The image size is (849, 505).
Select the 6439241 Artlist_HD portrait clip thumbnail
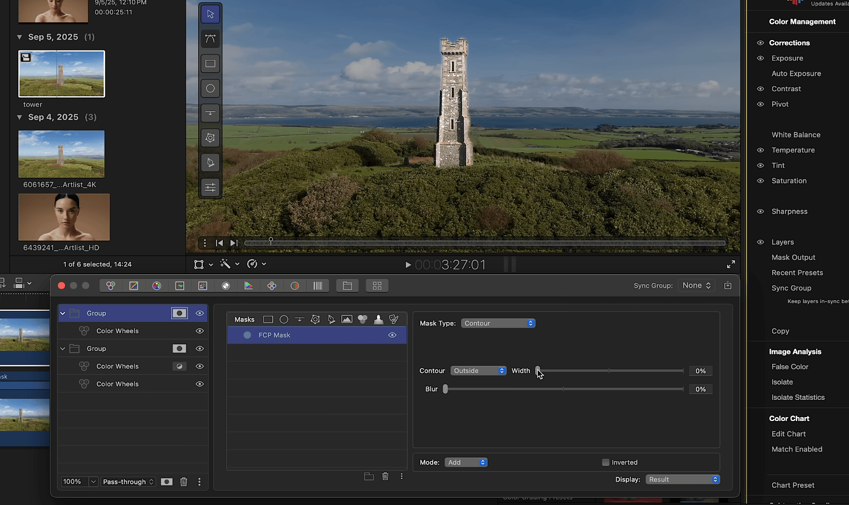(x=64, y=217)
